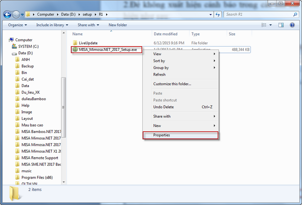The width and height of the screenshot is (302, 205).
Task: Open the View submenu
Action: [x=184, y=54]
